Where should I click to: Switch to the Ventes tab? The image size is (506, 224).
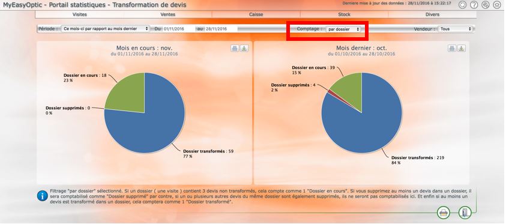[168, 14]
